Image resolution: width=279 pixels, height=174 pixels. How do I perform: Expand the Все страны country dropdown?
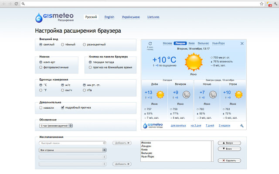72,150
